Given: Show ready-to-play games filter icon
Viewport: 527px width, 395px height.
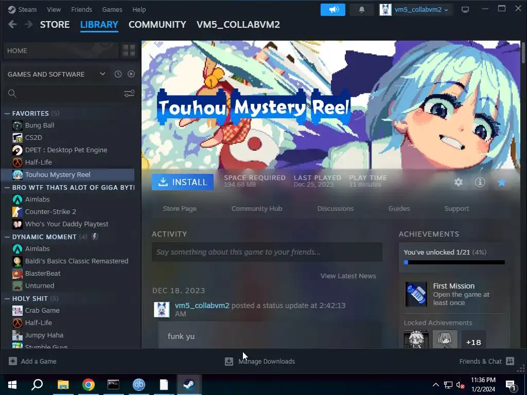Looking at the screenshot, I should (x=131, y=74).
